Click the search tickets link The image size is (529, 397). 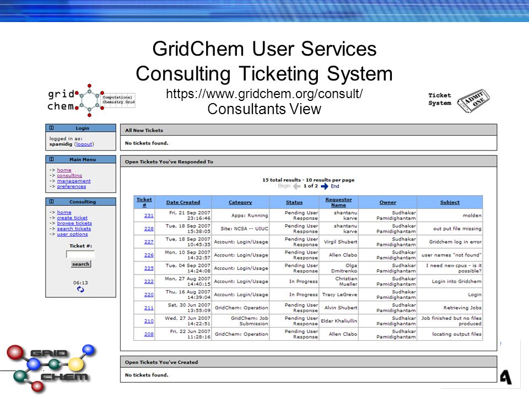[74, 228]
